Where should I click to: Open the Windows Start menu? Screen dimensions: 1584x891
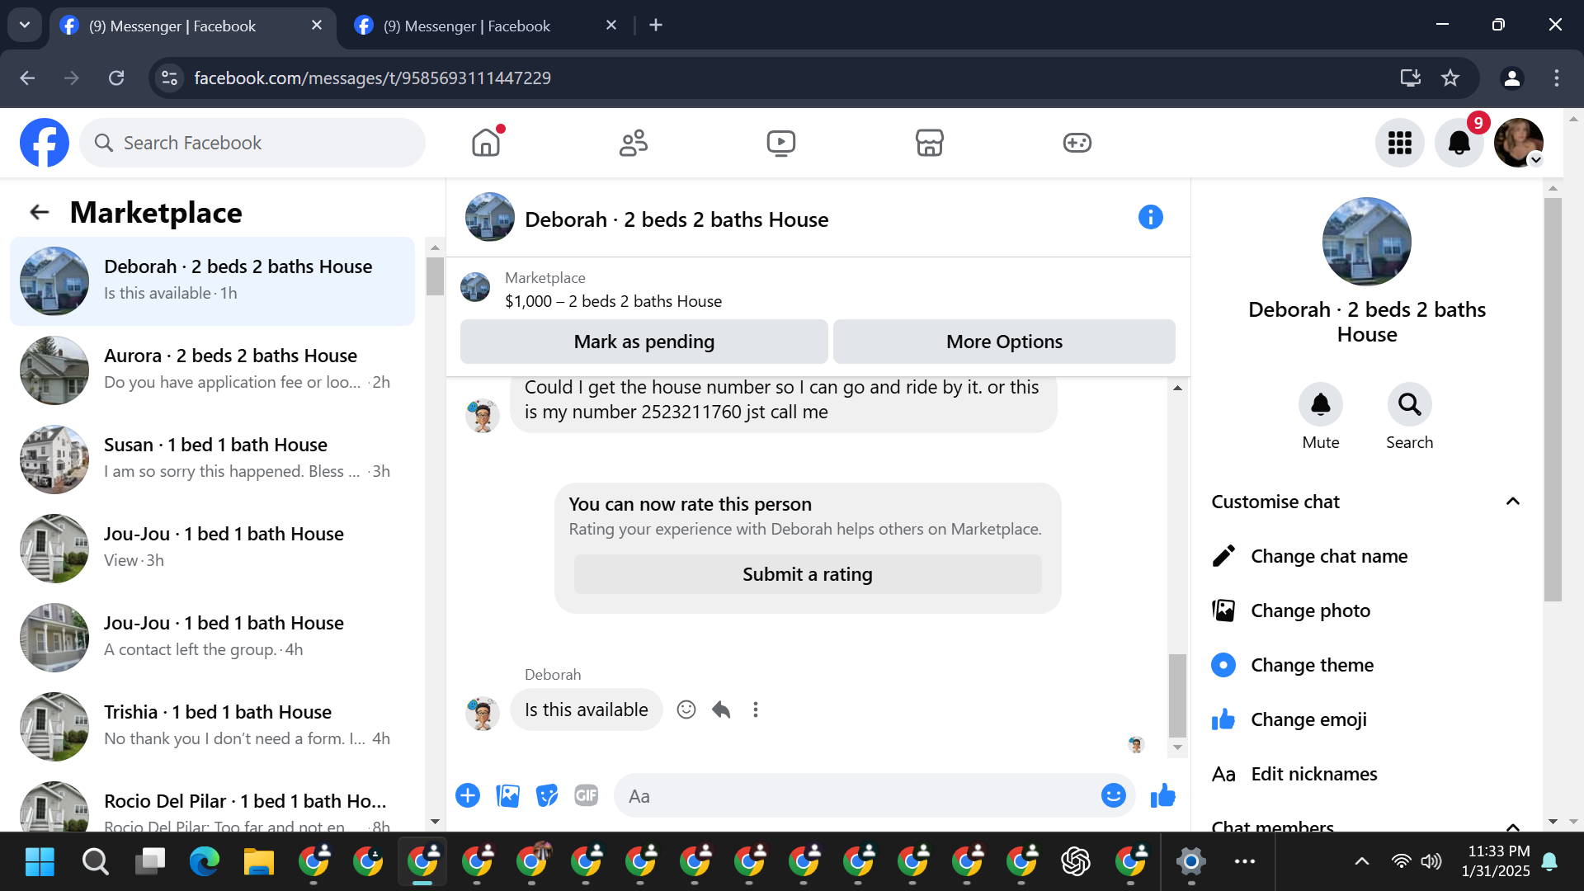tap(40, 862)
